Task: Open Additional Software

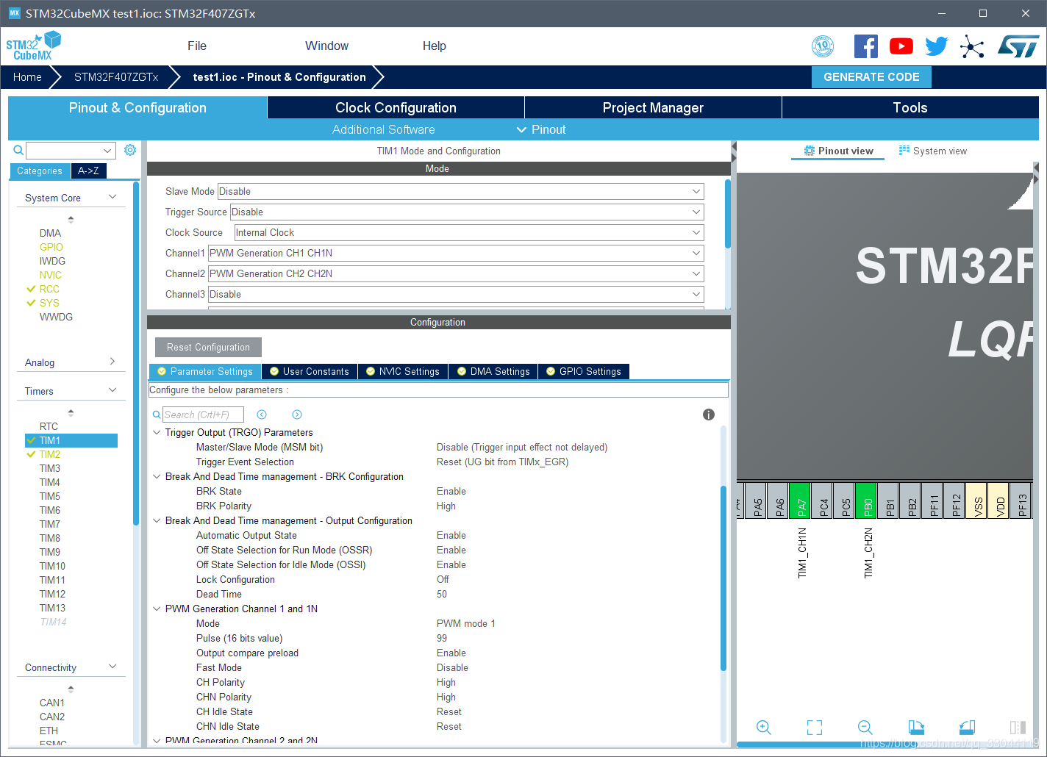Action: click(384, 129)
